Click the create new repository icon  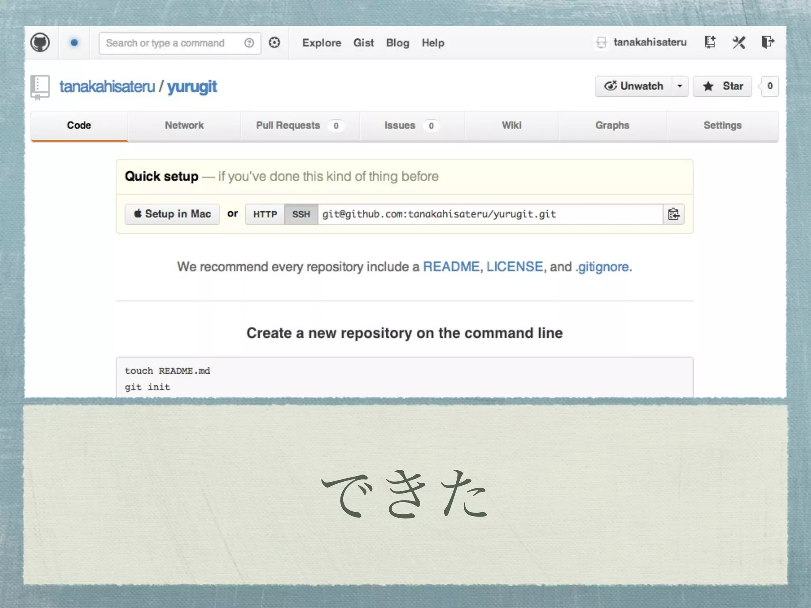(710, 42)
